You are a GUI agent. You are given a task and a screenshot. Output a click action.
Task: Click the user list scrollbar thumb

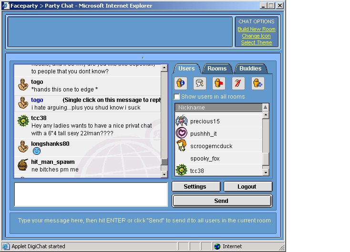point(266,159)
